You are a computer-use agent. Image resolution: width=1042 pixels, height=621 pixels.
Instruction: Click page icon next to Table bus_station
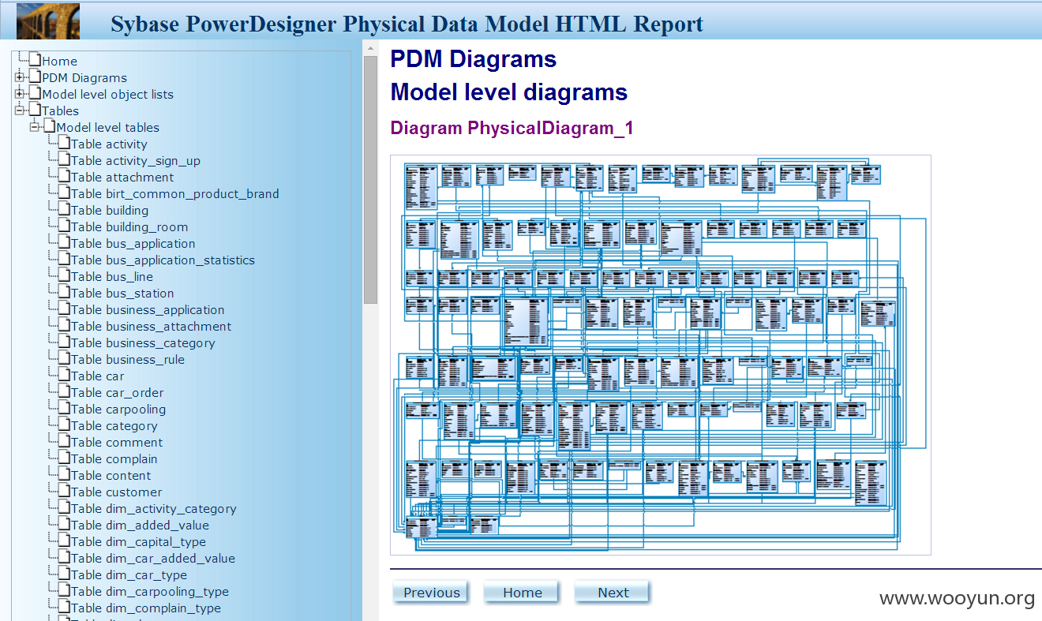tap(64, 292)
